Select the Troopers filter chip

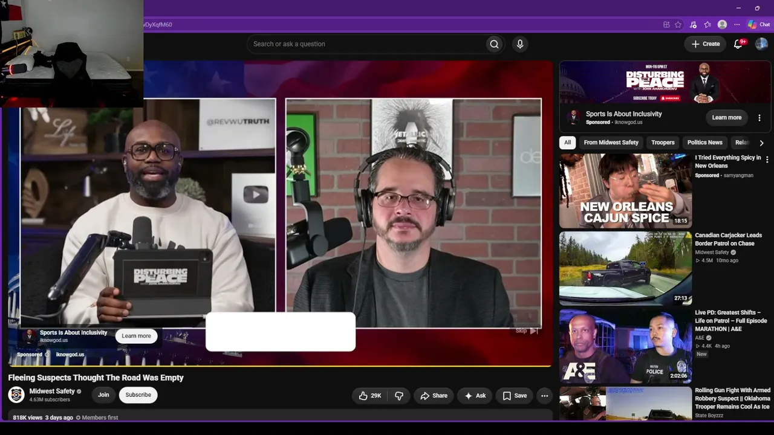[663, 143]
